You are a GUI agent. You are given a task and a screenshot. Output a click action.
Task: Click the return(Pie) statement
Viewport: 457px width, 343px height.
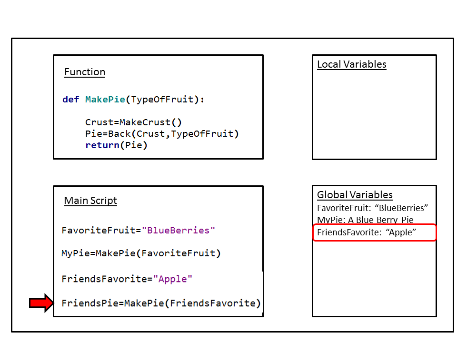click(x=117, y=145)
